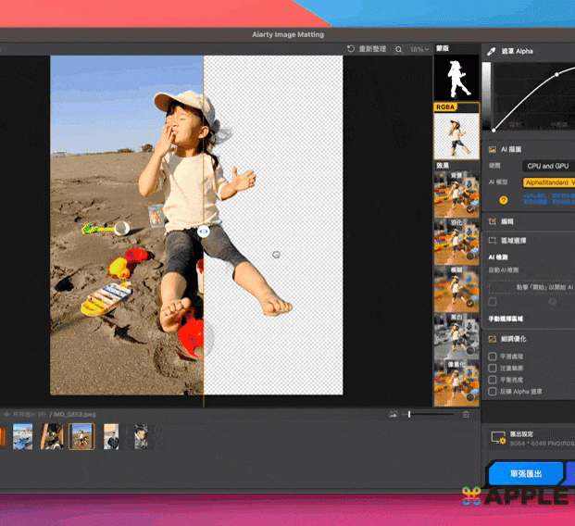Open the 18% zoom level dropdown
This screenshot has width=575, height=526.
click(419, 49)
